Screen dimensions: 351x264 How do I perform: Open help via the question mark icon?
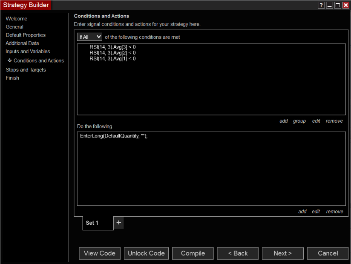point(321,5)
